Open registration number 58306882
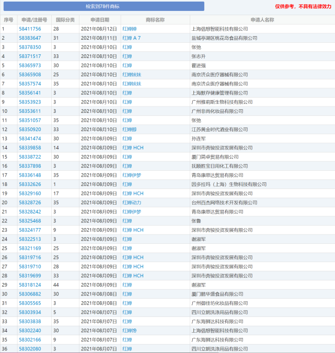 30,294
